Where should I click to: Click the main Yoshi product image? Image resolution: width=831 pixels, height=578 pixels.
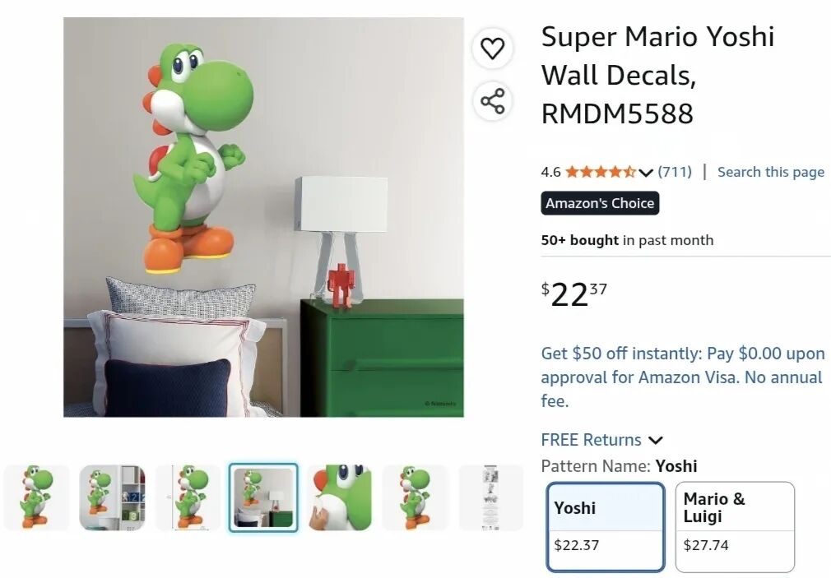263,217
